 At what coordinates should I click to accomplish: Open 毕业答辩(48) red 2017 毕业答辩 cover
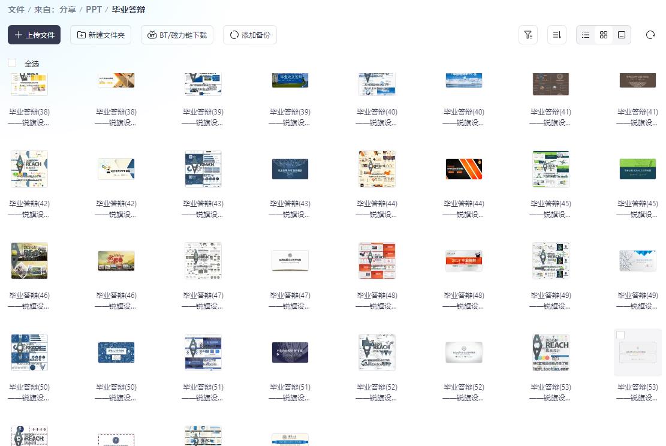[464, 261]
